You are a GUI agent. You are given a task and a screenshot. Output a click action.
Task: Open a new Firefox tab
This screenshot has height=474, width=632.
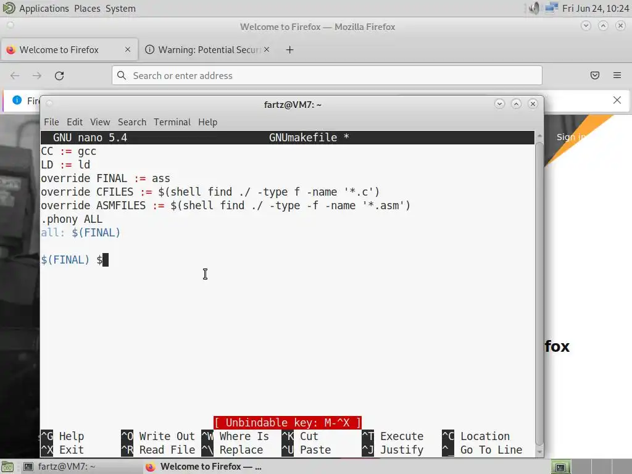(x=289, y=49)
